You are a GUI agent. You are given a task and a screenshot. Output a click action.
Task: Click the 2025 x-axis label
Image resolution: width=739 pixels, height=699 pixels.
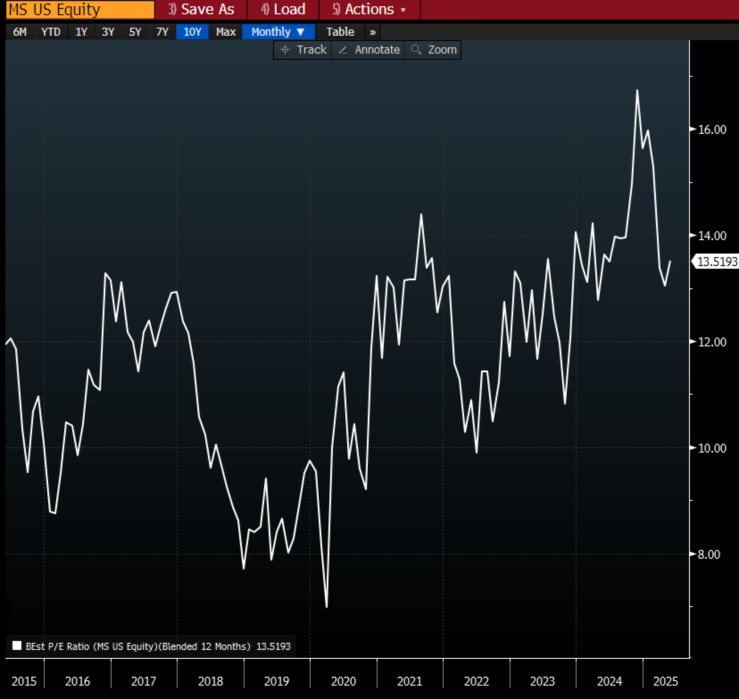pyautogui.click(x=666, y=681)
